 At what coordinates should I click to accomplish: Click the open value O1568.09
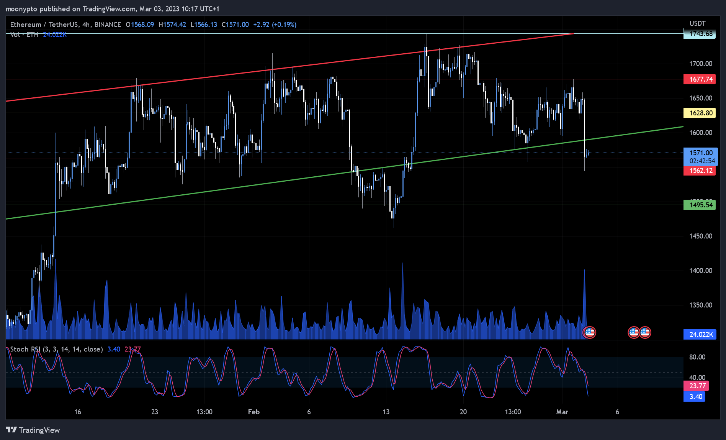click(140, 25)
